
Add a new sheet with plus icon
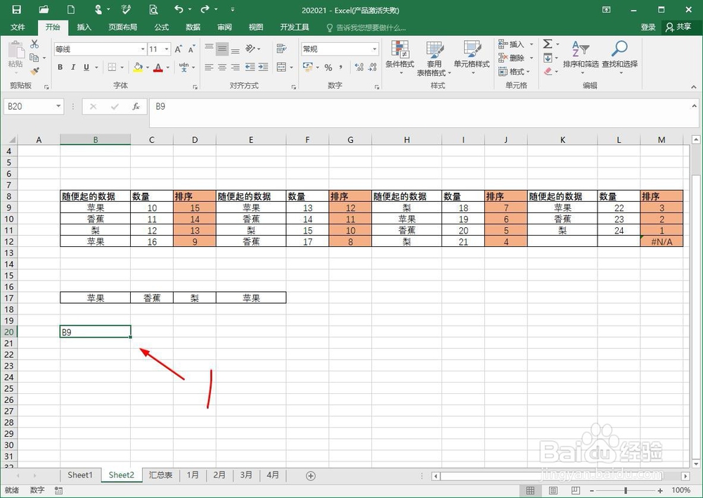coord(310,475)
